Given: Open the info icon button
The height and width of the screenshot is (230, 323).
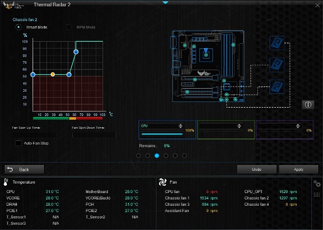Looking at the screenshot, I should point(308,105).
